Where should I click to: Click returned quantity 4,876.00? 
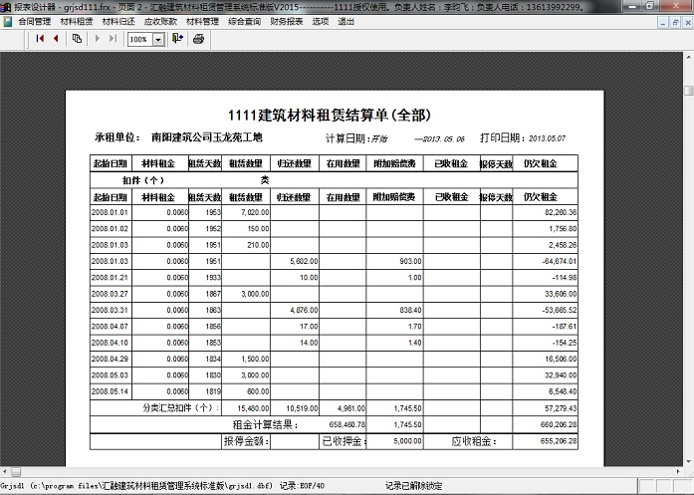coord(304,310)
